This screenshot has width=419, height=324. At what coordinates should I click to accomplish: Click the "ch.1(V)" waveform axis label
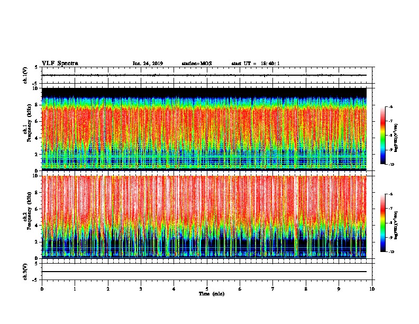pos(25,75)
